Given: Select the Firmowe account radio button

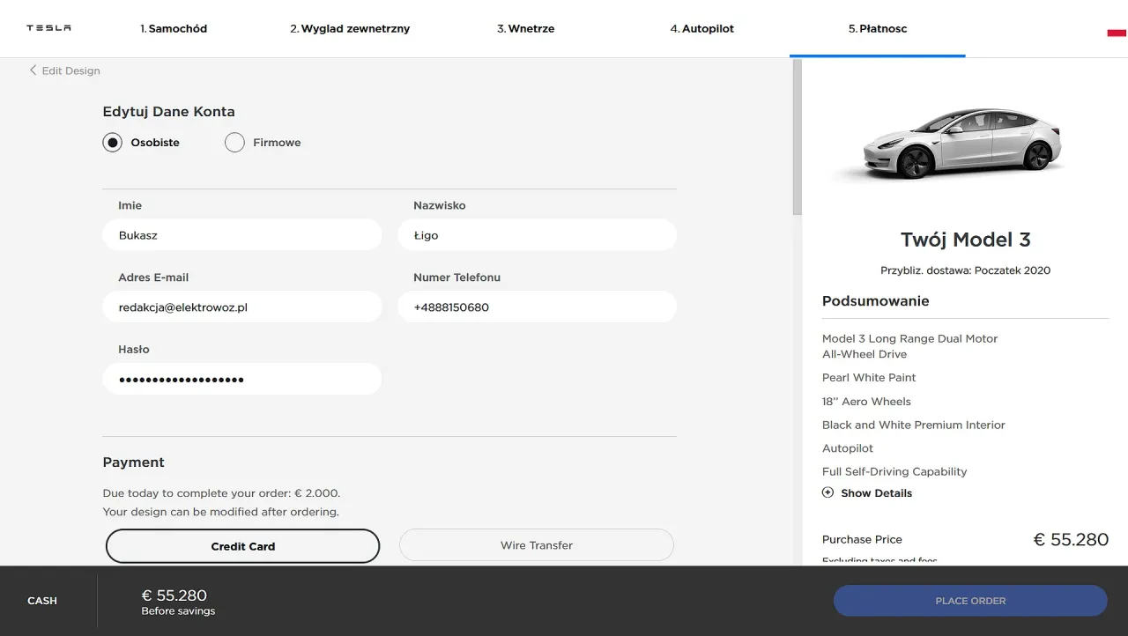Looking at the screenshot, I should 234,143.
